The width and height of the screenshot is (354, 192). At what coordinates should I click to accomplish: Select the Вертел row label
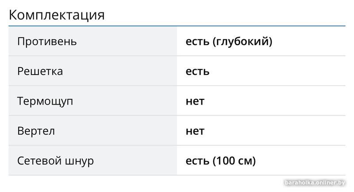(36, 131)
